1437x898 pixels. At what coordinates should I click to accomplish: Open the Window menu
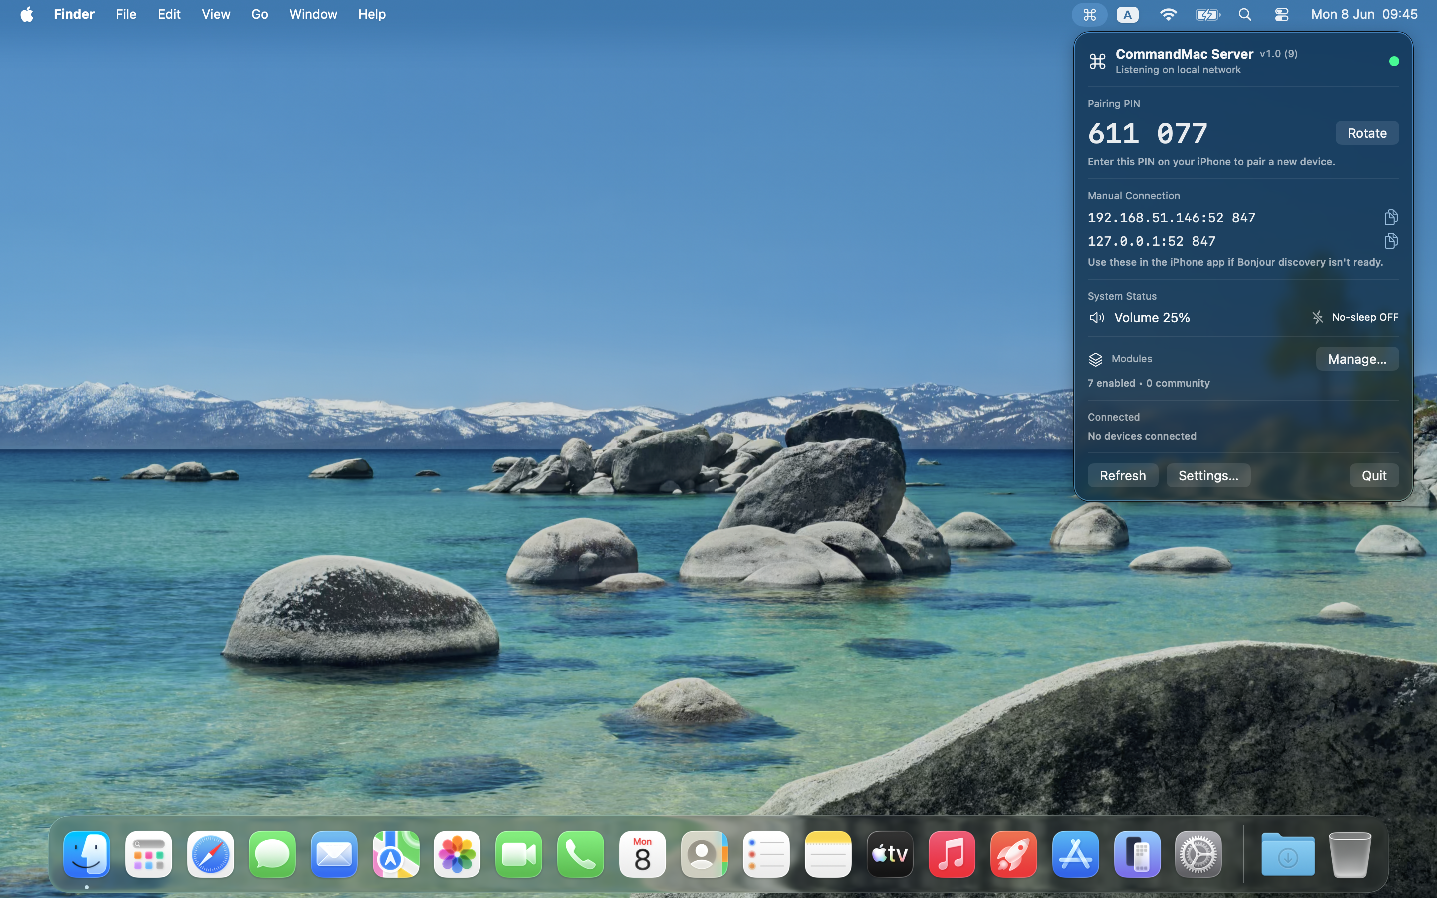click(x=313, y=14)
